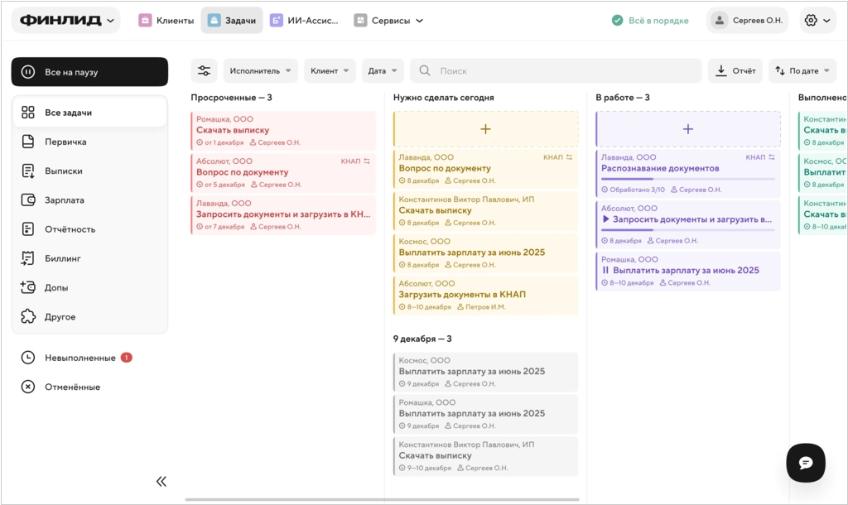Open Биллинг section in sidebar
The height and width of the screenshot is (505, 848).
pyautogui.click(x=62, y=258)
